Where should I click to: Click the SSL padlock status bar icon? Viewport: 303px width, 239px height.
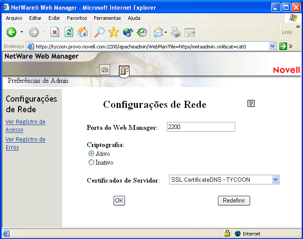coord(227,233)
